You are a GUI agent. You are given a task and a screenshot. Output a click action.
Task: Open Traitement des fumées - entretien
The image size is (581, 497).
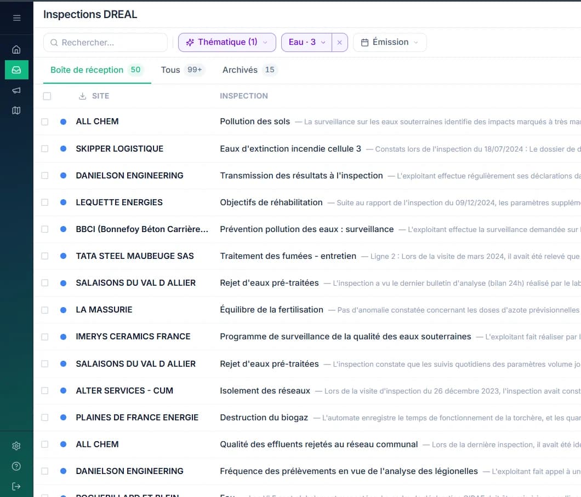pos(288,256)
